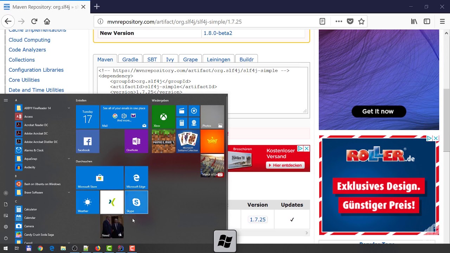The height and width of the screenshot is (253, 450).
Task: Expand the AquaSnap folder in Start menu
Action: click(x=43, y=158)
